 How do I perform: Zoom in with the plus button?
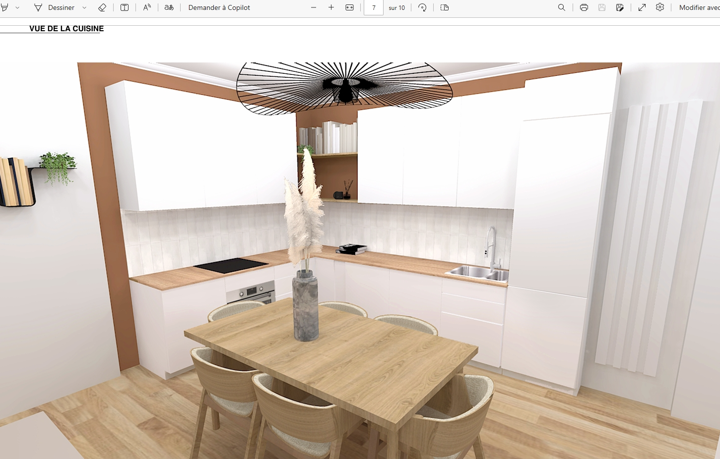click(331, 7)
